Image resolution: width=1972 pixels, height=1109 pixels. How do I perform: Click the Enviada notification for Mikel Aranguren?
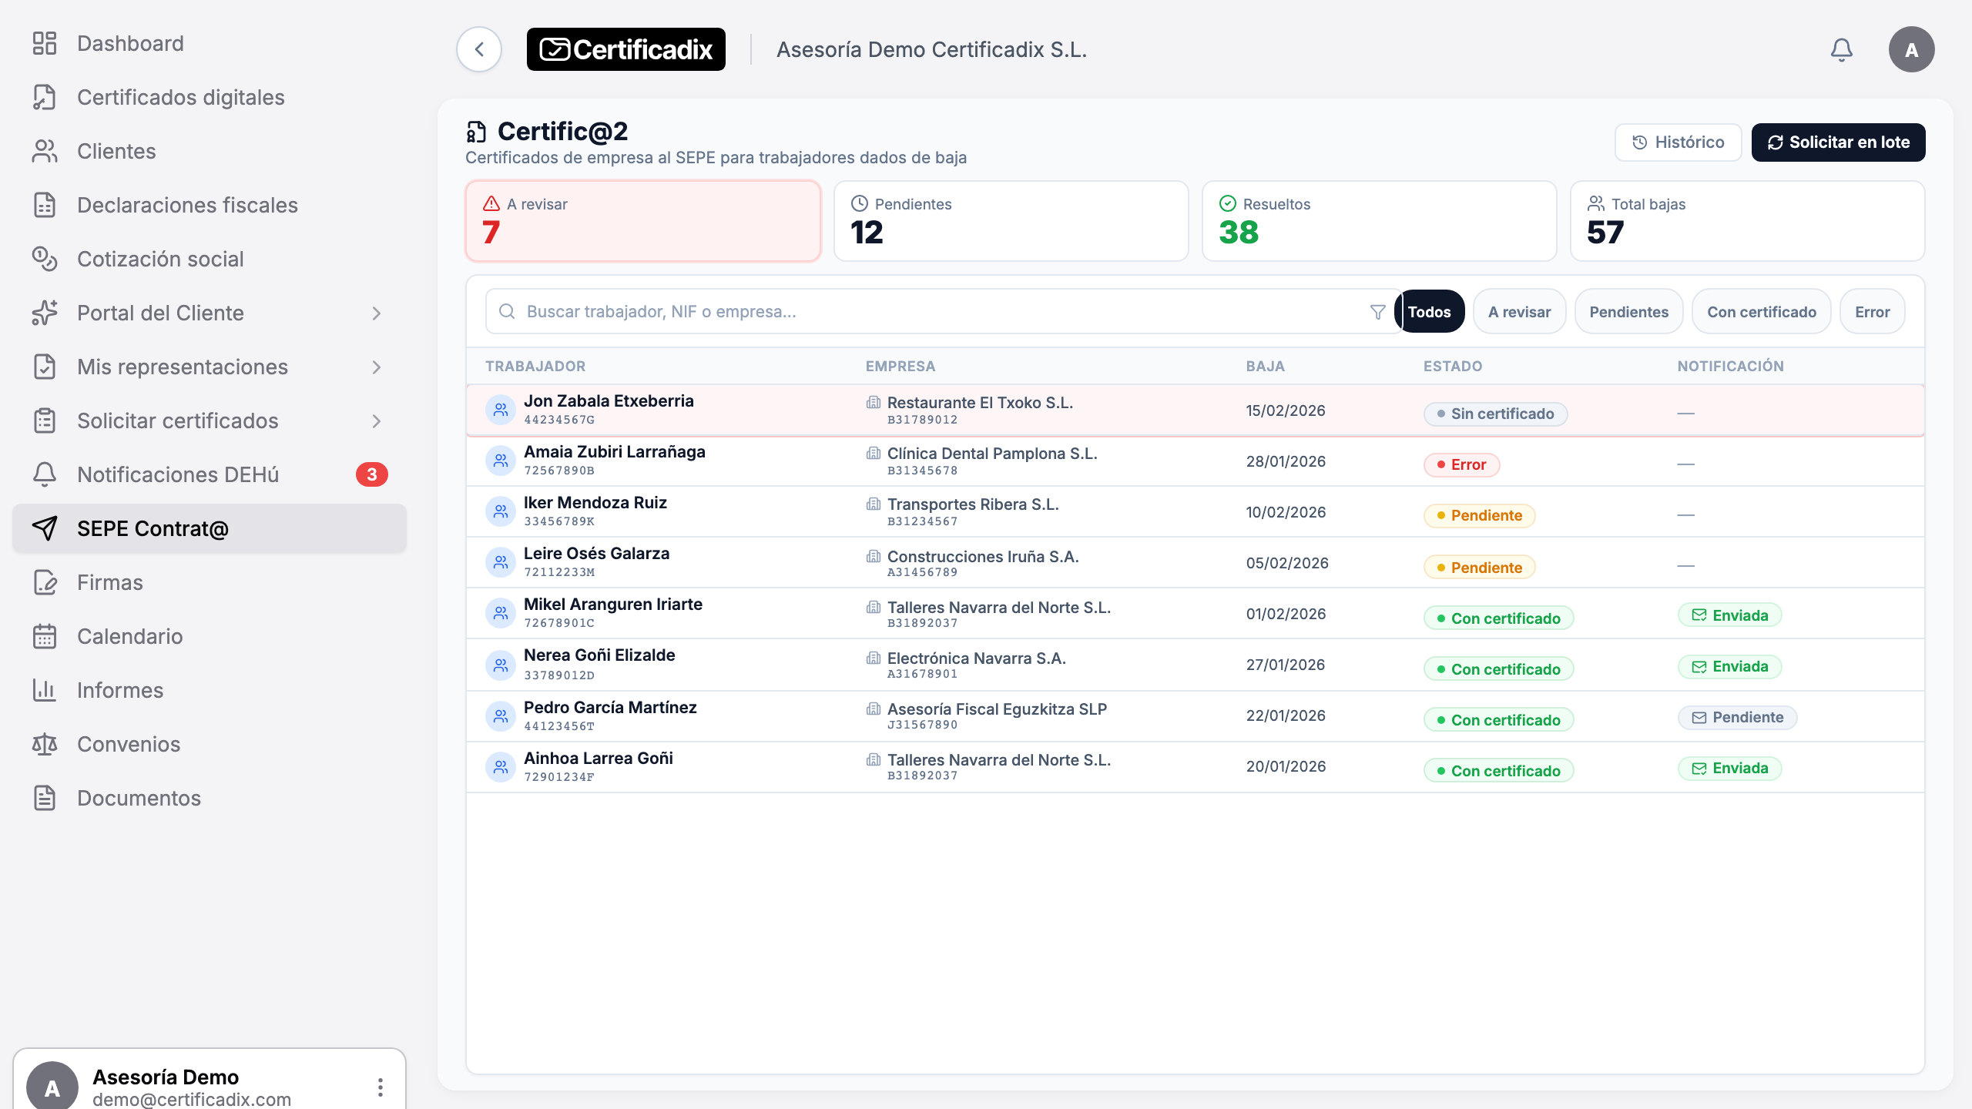[1730, 615]
